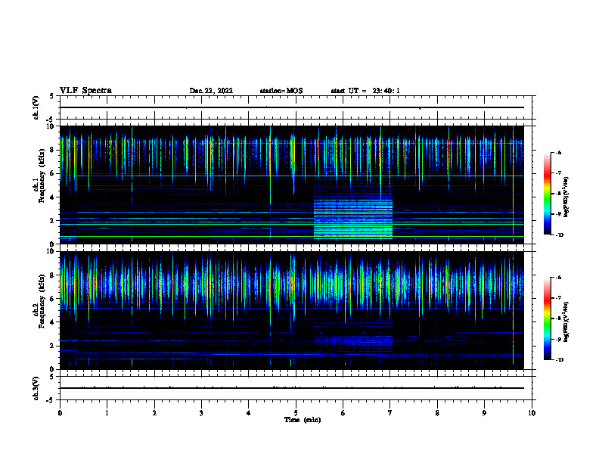This screenshot has height=463, width=599.
Task: Click the "ch.3(V)" axis label
Action: [x=36, y=389]
